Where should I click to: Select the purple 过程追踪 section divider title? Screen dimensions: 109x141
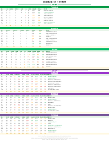pos(54,71)
